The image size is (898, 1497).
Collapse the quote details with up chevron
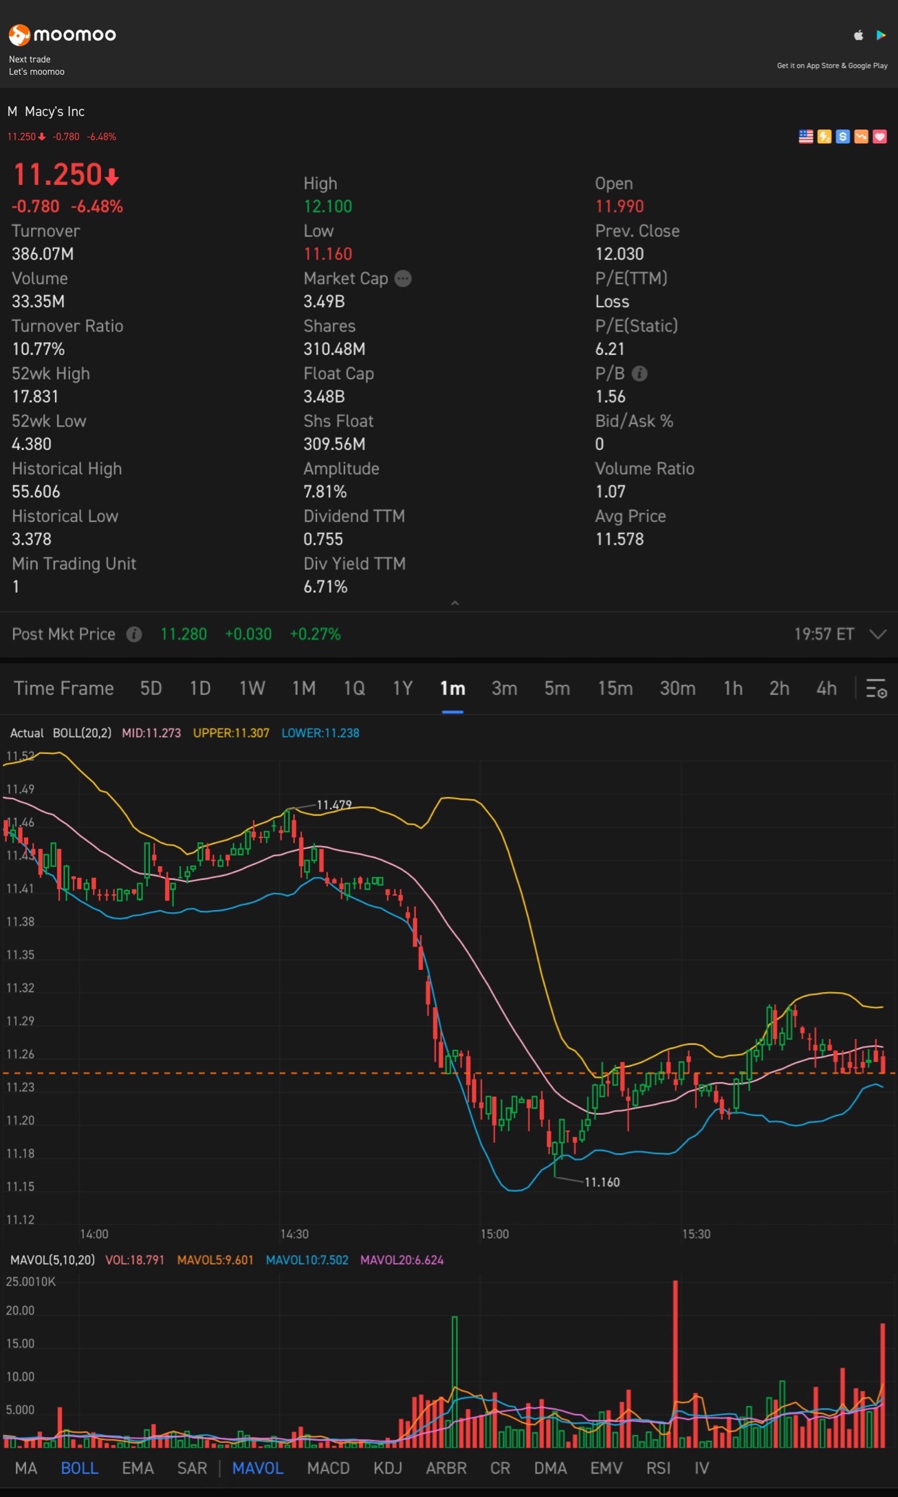455,603
